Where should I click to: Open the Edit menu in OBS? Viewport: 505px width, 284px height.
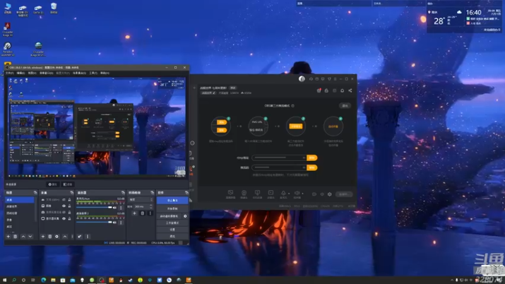pyautogui.click(x=21, y=73)
